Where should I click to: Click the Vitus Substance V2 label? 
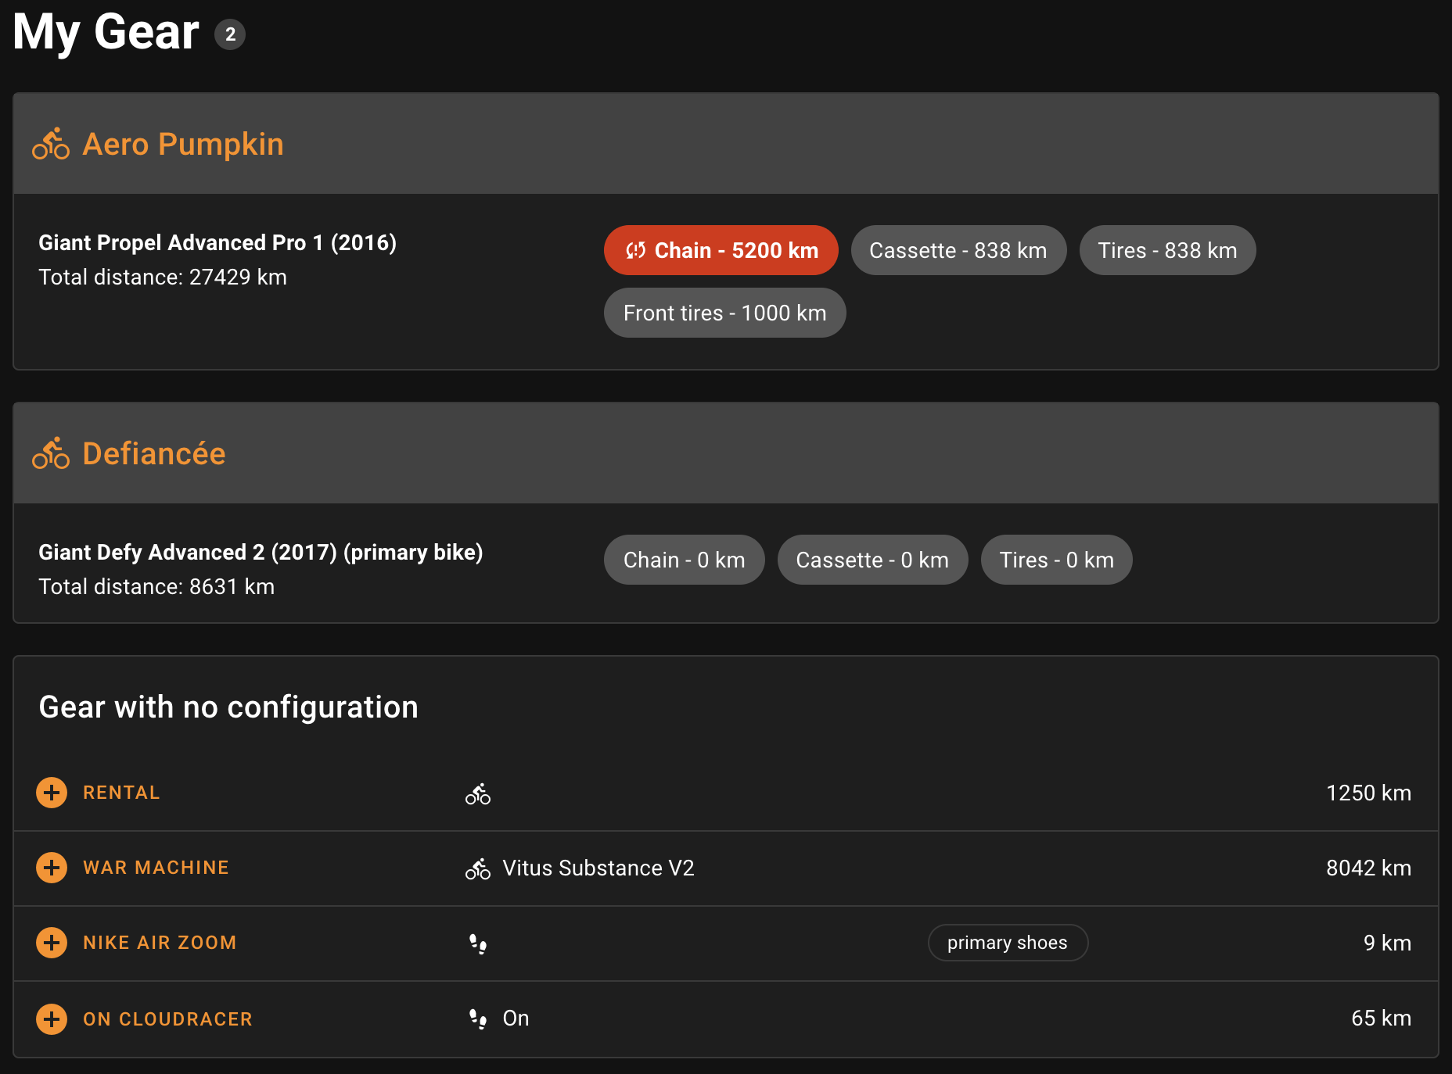coord(598,868)
